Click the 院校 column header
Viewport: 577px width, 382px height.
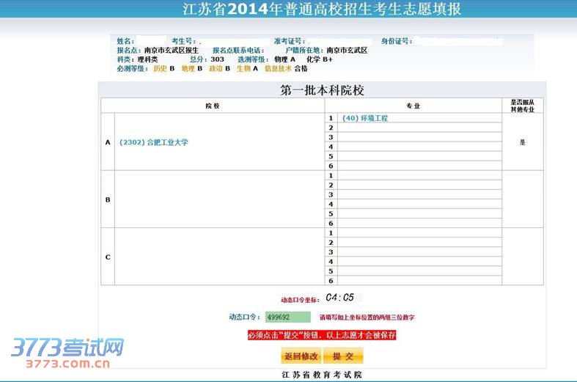[x=213, y=106]
